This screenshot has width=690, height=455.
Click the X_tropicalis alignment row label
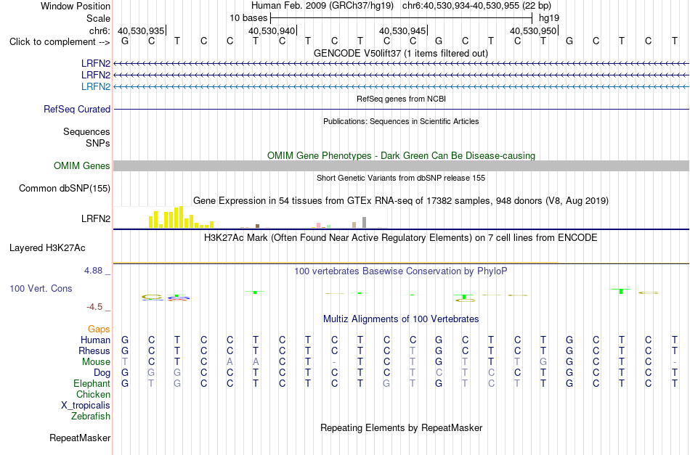(86, 406)
